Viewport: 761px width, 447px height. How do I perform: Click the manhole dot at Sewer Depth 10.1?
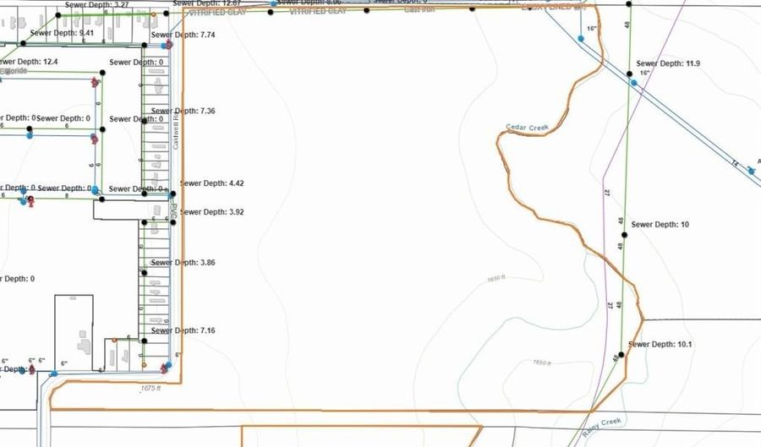click(620, 355)
